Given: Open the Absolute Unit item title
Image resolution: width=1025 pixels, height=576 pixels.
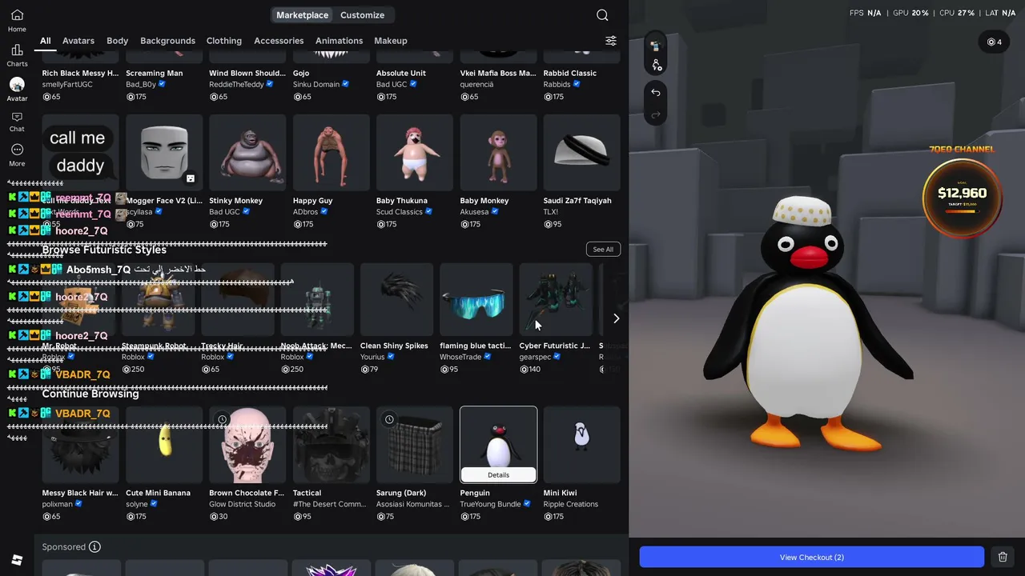Looking at the screenshot, I should pos(401,73).
